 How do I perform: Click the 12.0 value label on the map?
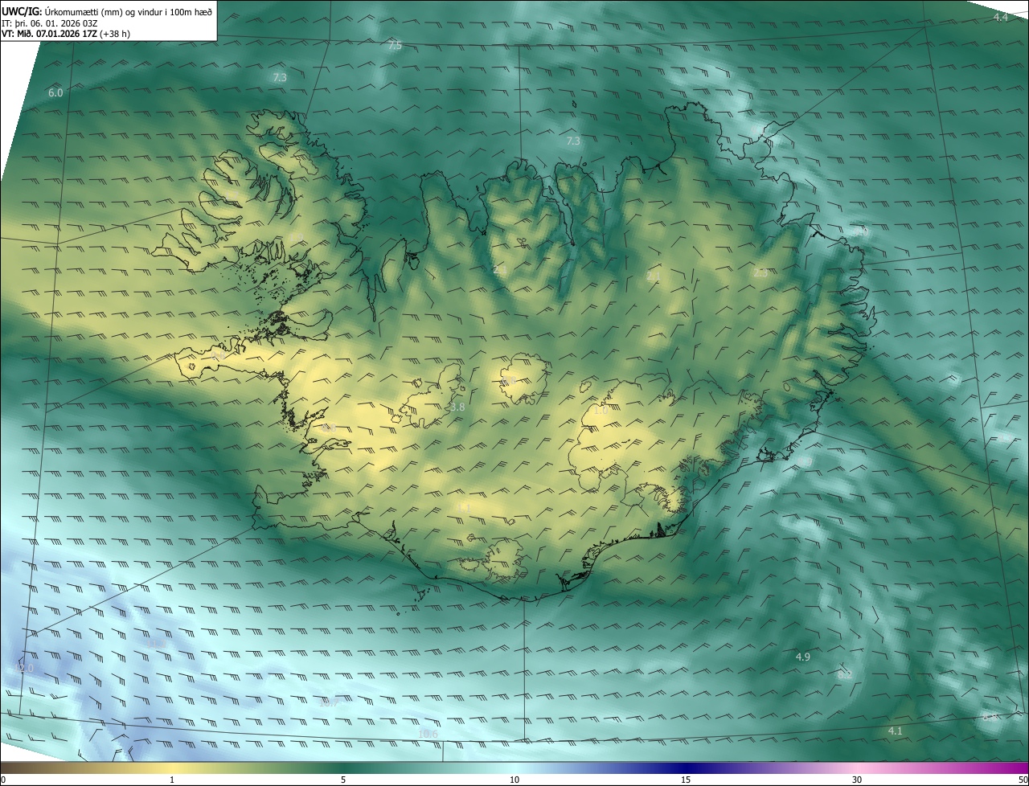point(25,669)
